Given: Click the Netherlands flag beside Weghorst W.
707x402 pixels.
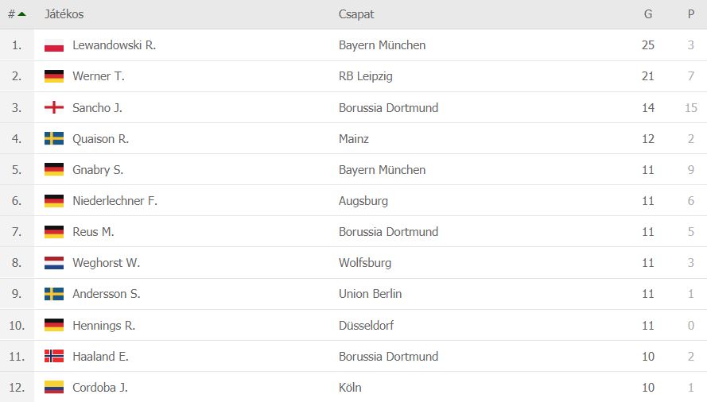Looking at the screenshot, I should tap(53, 263).
